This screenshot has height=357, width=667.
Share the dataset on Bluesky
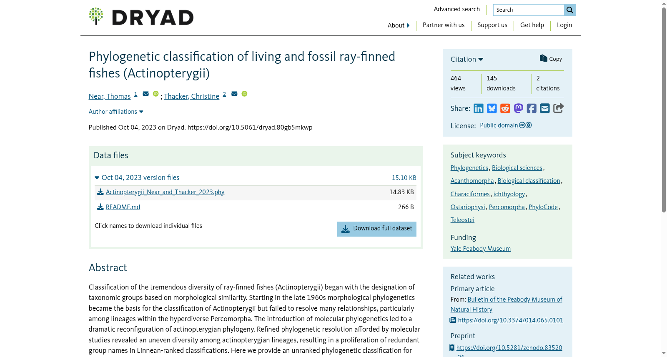[x=492, y=109]
